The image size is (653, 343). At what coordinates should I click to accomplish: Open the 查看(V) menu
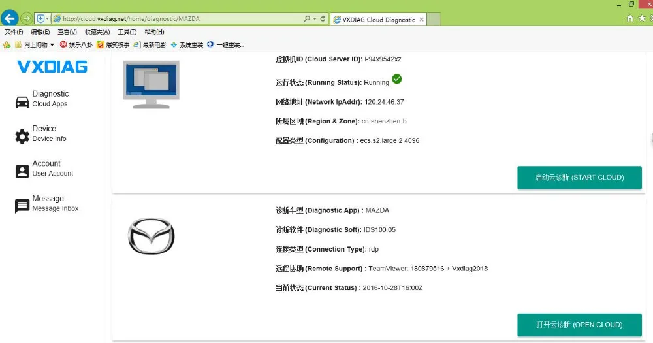point(67,32)
